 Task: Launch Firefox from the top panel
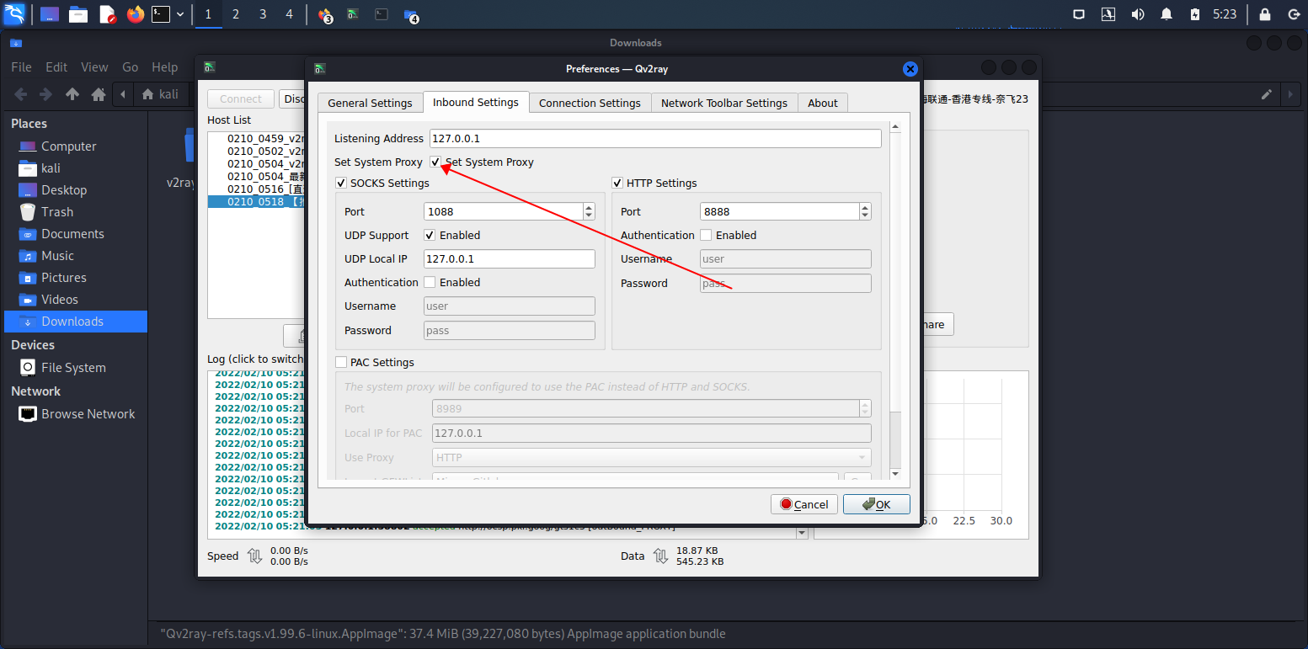[136, 14]
